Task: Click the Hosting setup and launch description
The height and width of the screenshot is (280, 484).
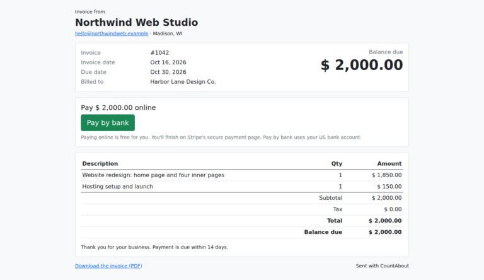Action: pyautogui.click(x=118, y=187)
